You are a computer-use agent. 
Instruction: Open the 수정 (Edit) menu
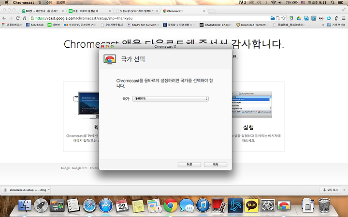(49, 2)
